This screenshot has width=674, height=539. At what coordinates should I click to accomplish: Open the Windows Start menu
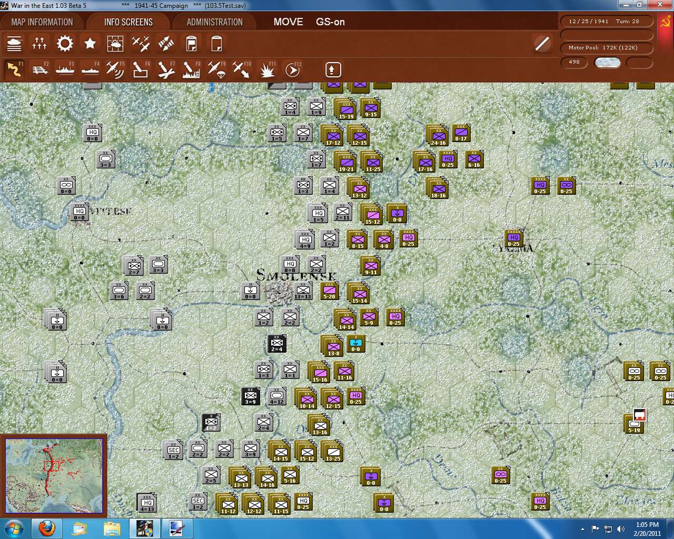coord(13,528)
